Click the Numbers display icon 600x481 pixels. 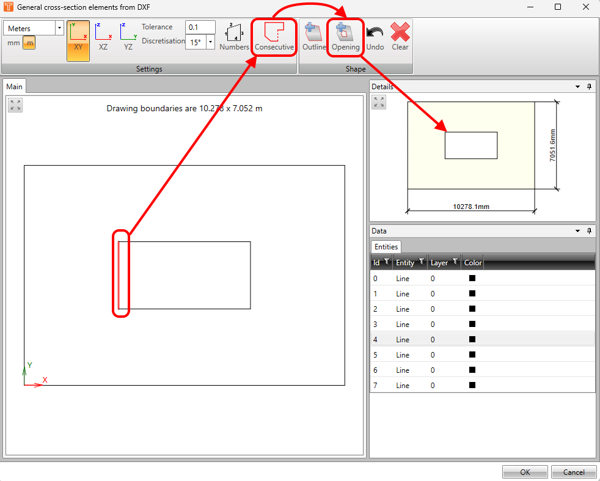coord(233,37)
